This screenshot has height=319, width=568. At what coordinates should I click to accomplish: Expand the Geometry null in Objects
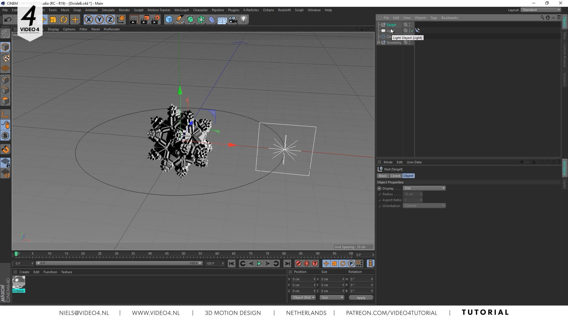click(379, 43)
